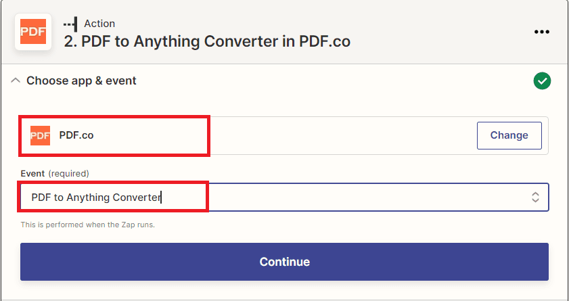Screen dimensions: 569x301
Task: Open the Event dropdown up-down arrows
Action: point(535,198)
